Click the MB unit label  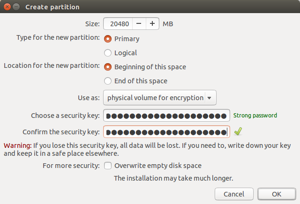(x=168, y=23)
